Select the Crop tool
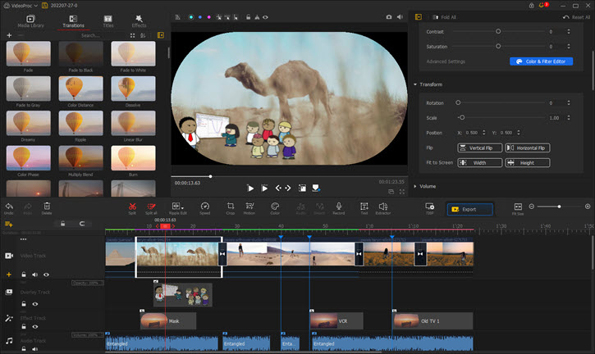The image size is (595, 354). click(230, 206)
